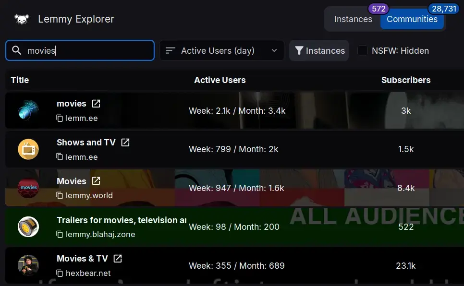Click the Lemmy Explorer title text
464x286 pixels.
point(76,19)
